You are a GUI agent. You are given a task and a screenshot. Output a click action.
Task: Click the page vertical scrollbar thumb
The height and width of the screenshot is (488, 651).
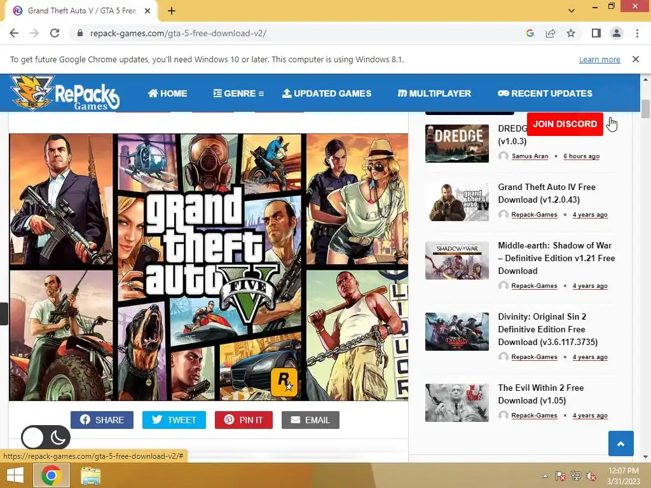point(645,109)
